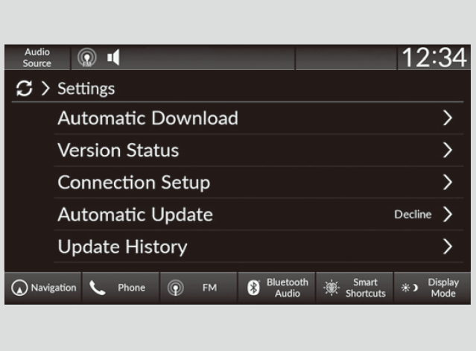Tap the Smart Shortcuts sun icon
476x351 pixels.
tap(331, 288)
